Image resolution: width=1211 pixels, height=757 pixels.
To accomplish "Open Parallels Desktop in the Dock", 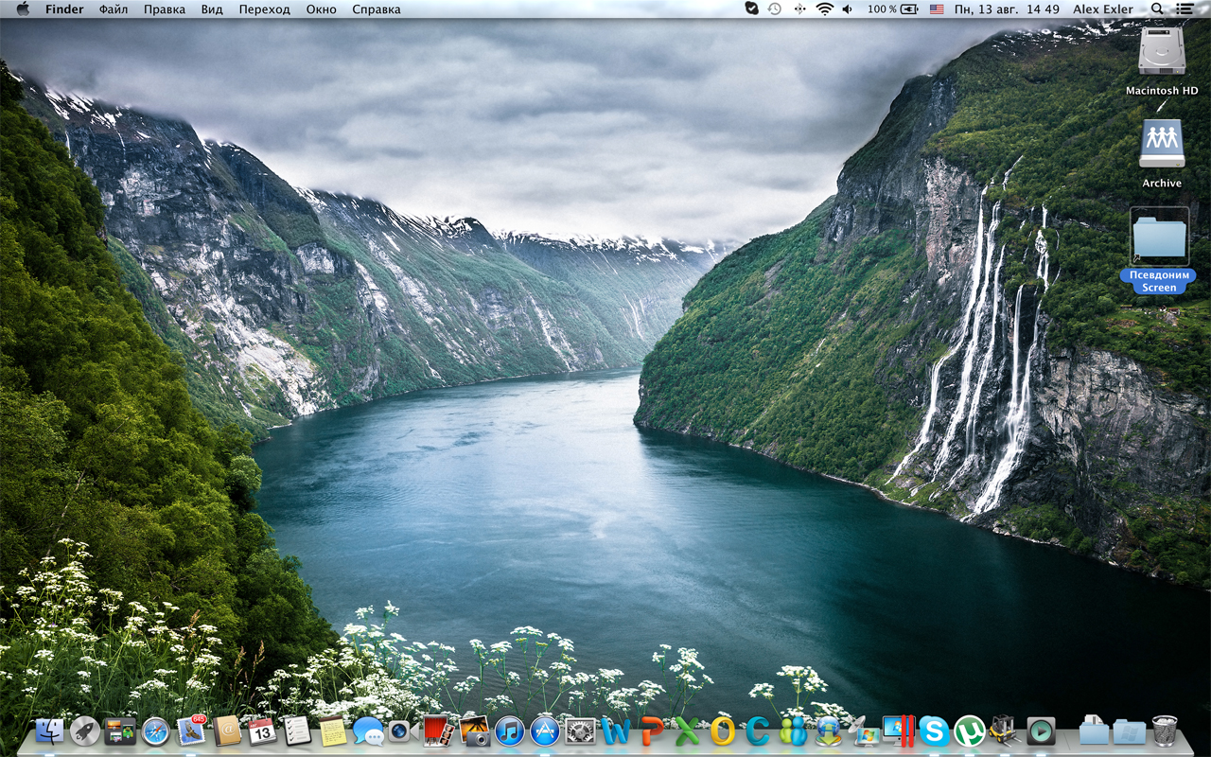I will pos(897,731).
